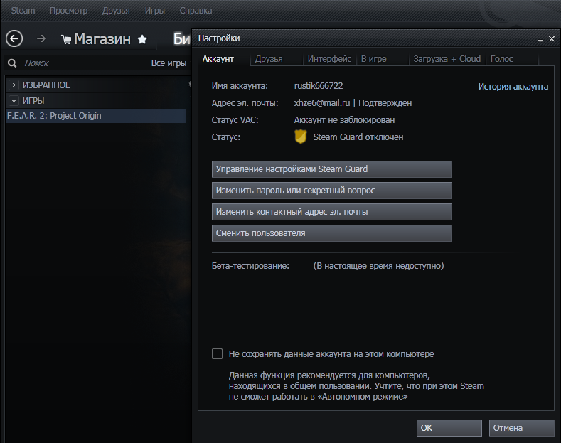Click the shopping cart Магазин icon
Image resolution: width=561 pixels, height=443 pixels.
[x=66, y=39]
